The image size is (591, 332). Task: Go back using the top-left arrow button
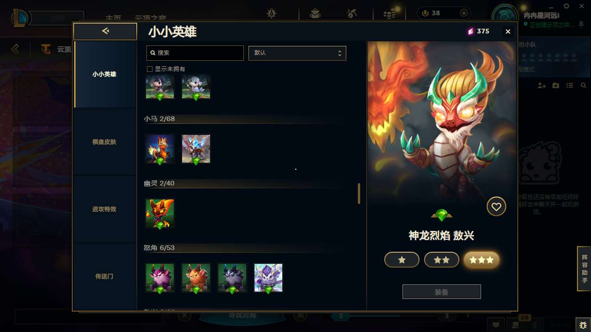tap(105, 31)
